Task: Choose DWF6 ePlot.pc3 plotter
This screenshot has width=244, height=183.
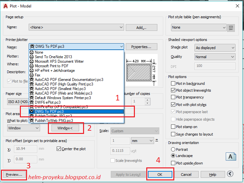Action: [x=76, y=102]
